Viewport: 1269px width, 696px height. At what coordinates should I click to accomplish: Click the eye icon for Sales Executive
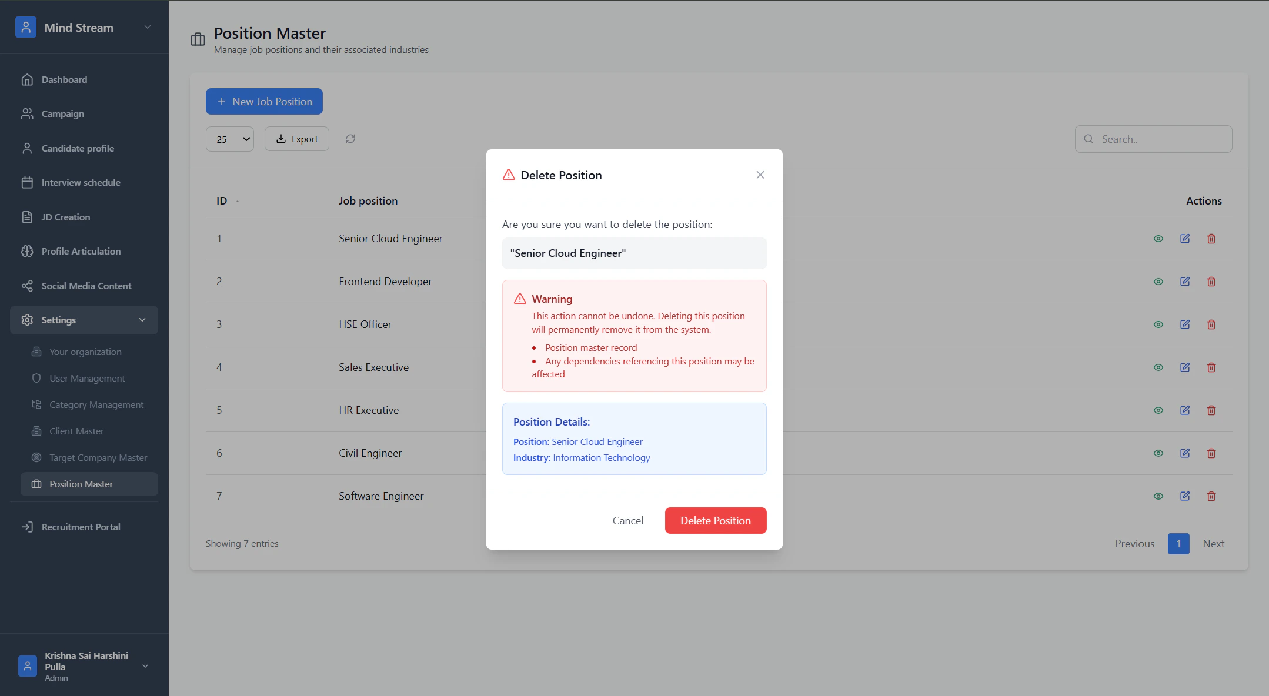point(1158,367)
